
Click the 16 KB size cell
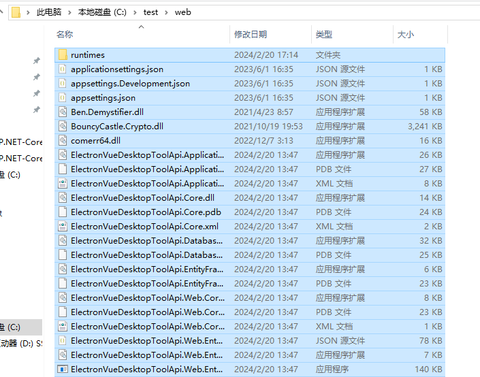pyautogui.click(x=431, y=140)
